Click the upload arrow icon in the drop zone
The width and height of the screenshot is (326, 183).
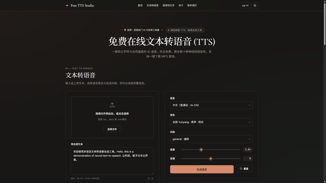point(112,105)
